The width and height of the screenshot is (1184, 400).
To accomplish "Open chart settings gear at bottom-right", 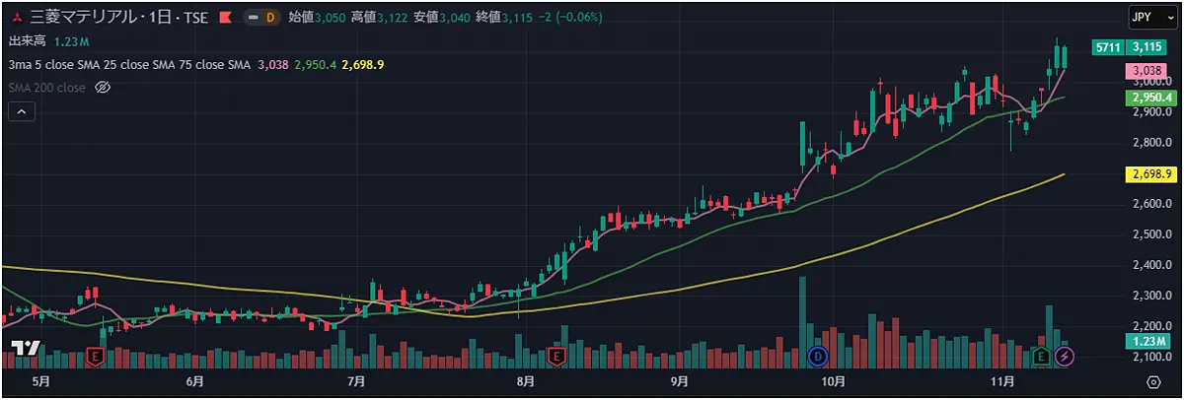I will [1153, 380].
